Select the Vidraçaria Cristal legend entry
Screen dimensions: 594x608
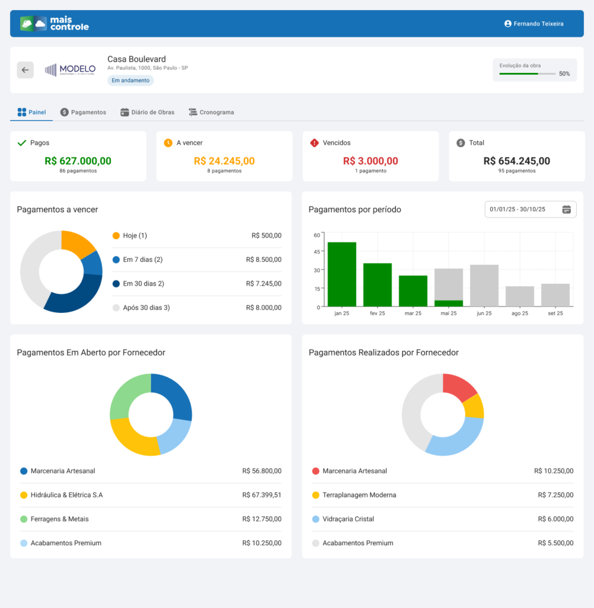coord(348,519)
